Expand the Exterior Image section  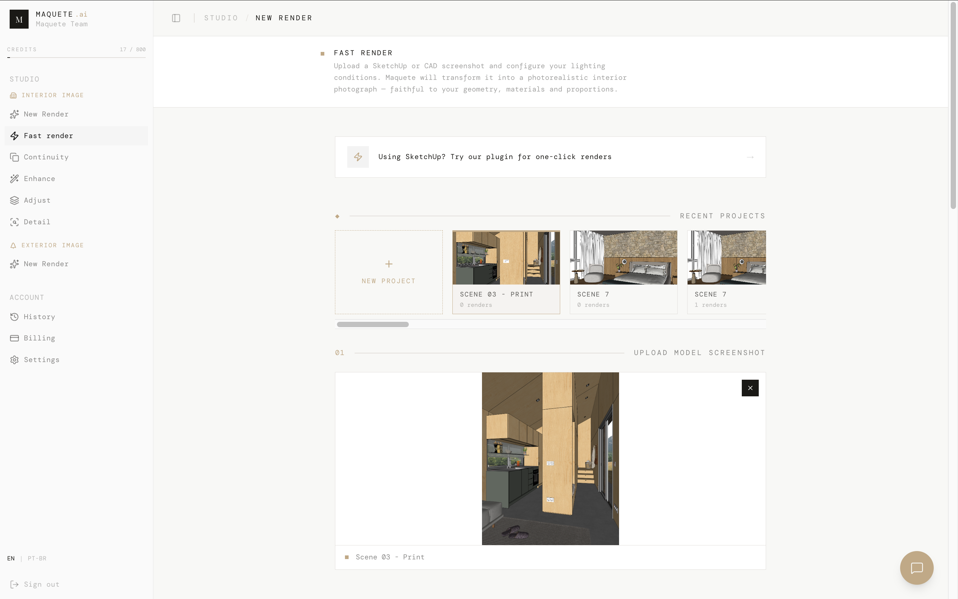pos(53,245)
